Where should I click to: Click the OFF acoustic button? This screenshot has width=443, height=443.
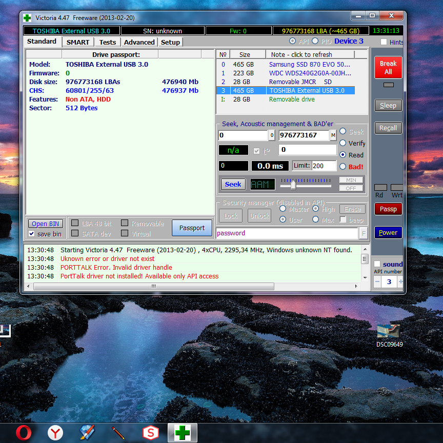pyautogui.click(x=351, y=189)
